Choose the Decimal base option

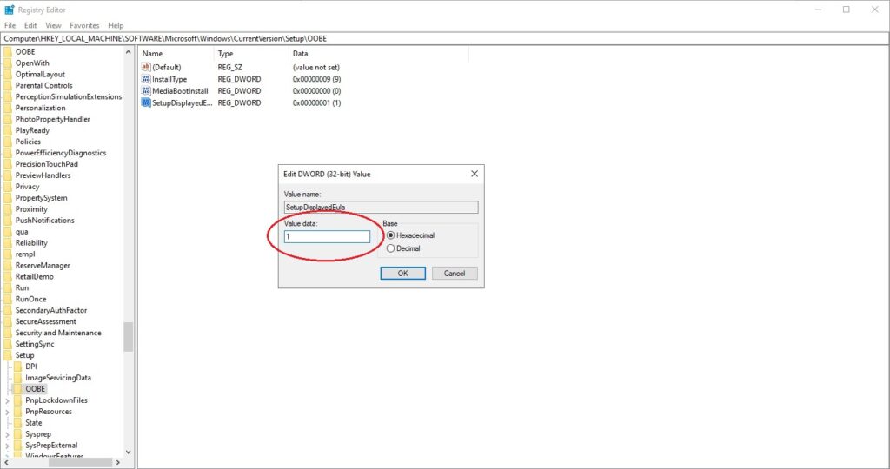point(391,248)
